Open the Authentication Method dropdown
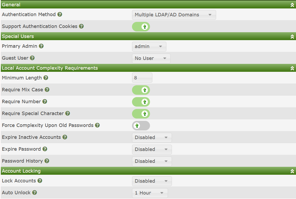 [174, 15]
